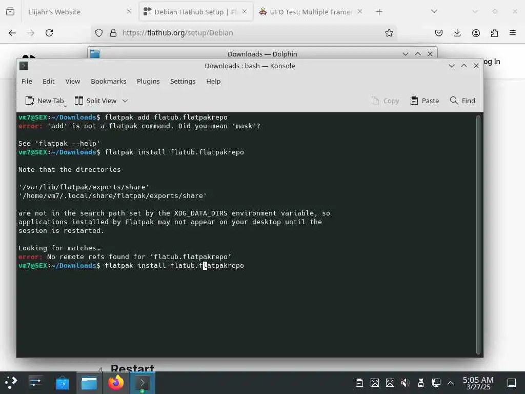Open the Edit menu in Konsole
525x394 pixels.
click(48, 82)
